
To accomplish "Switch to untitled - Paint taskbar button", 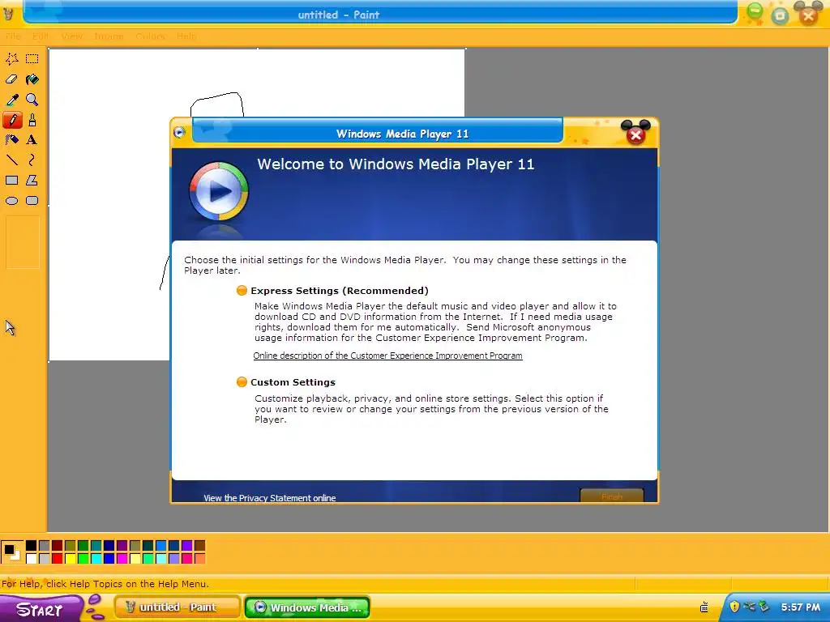I will (x=178, y=607).
